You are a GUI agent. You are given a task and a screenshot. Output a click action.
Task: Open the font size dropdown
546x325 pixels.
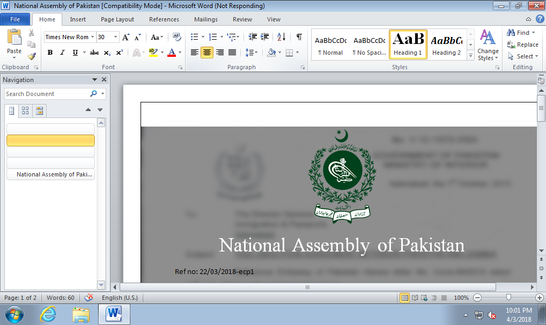[x=116, y=37]
